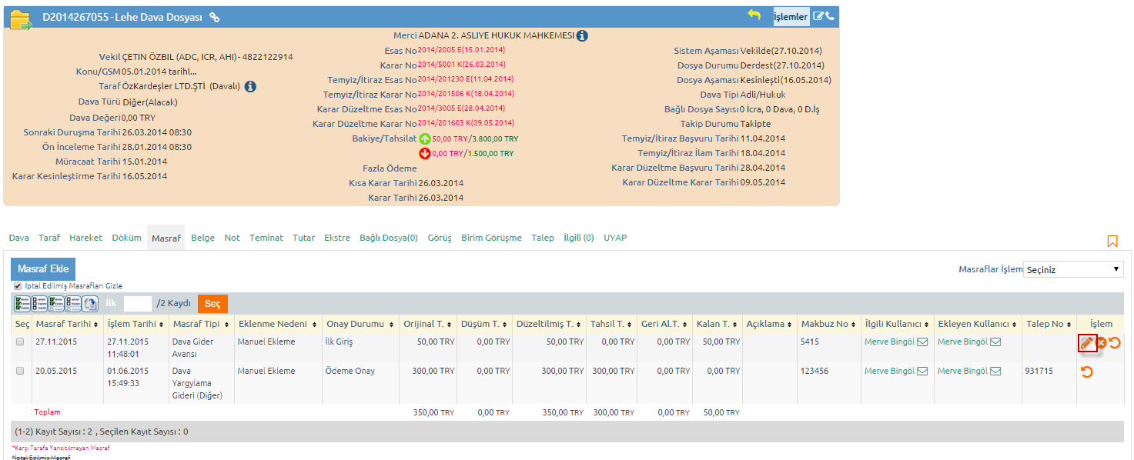The height and width of the screenshot is (460, 1134).
Task: Click the İlk Giriş status cell
Action: tap(339, 342)
